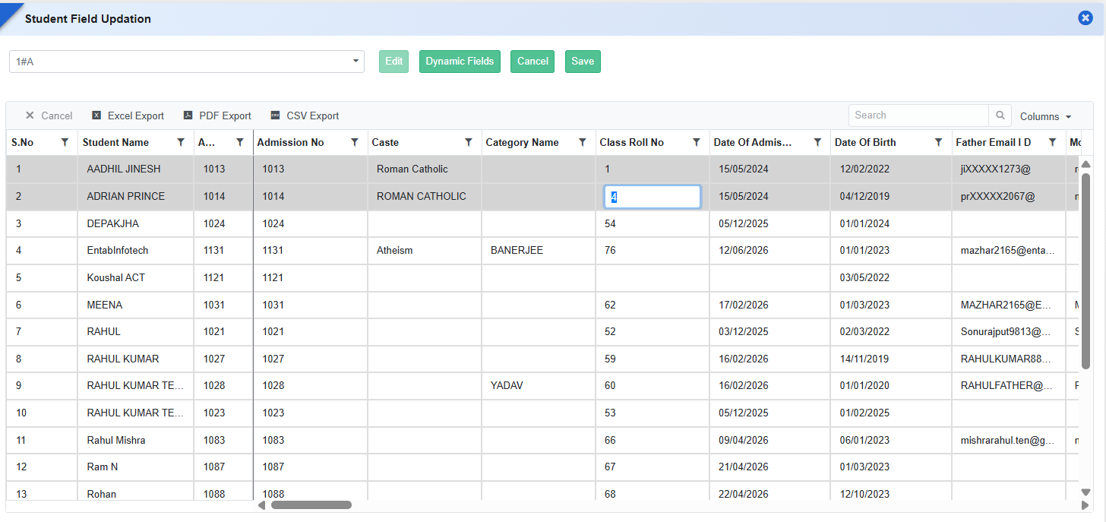Click the PDF Export icon

pyautogui.click(x=188, y=115)
